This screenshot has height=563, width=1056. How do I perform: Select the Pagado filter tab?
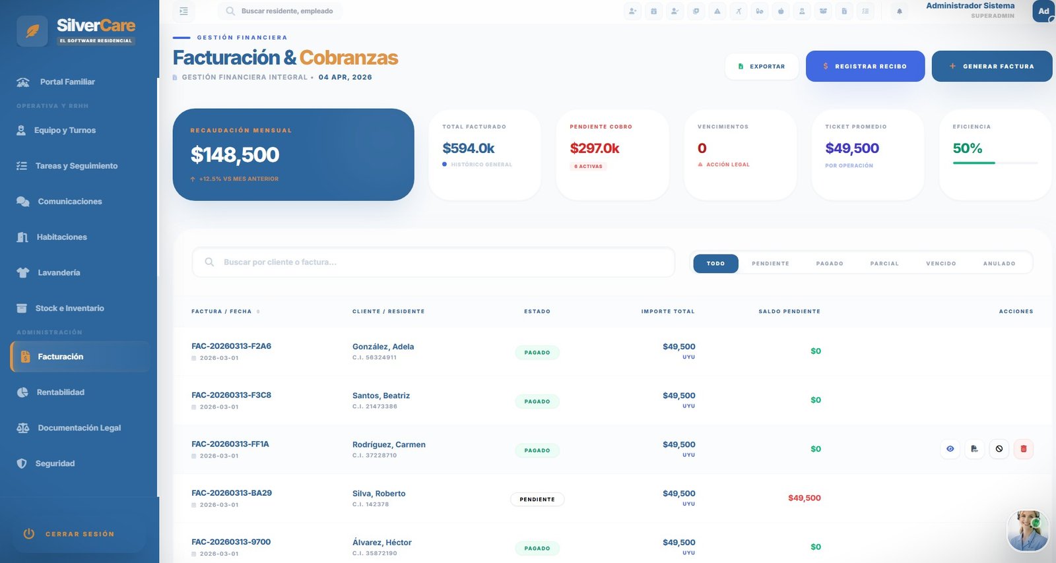829,264
